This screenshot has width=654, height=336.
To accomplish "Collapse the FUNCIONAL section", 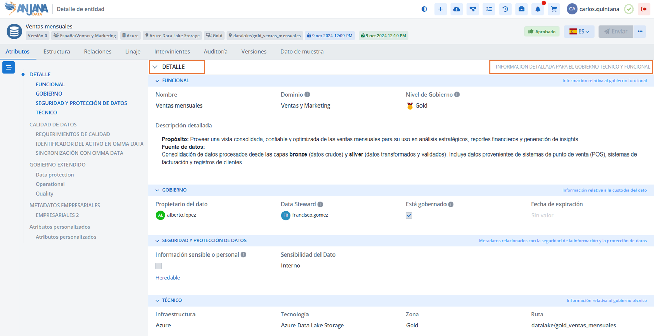I will 158,81.
